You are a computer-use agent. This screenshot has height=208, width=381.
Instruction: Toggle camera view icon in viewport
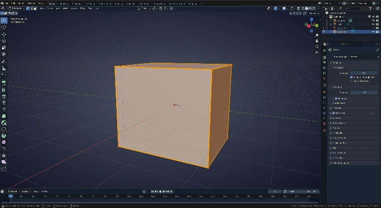pos(317,47)
